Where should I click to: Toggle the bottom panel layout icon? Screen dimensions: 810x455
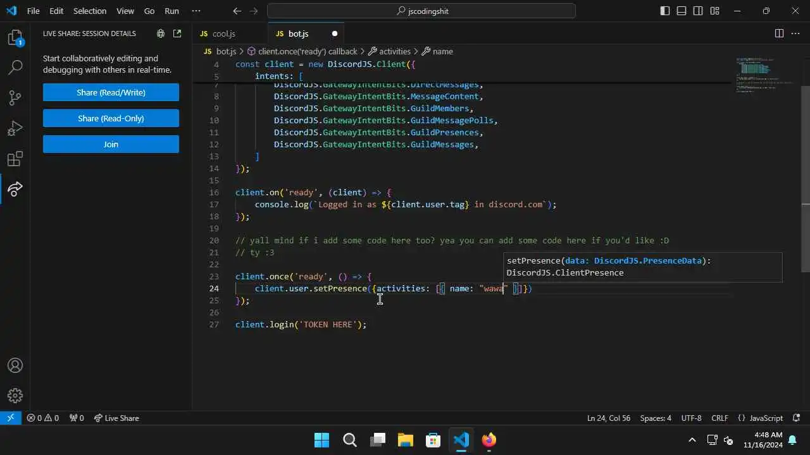(x=682, y=11)
